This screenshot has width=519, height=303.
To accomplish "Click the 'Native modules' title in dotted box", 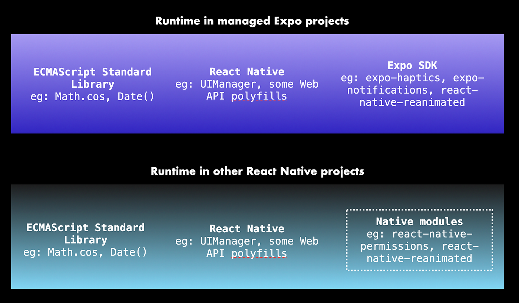I will click(x=419, y=222).
